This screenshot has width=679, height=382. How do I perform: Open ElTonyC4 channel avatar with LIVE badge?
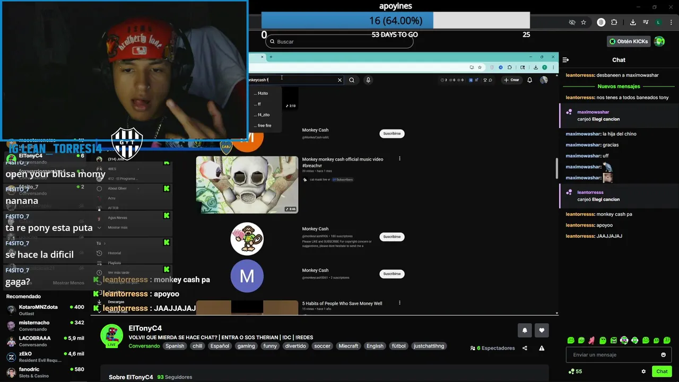tap(112, 336)
